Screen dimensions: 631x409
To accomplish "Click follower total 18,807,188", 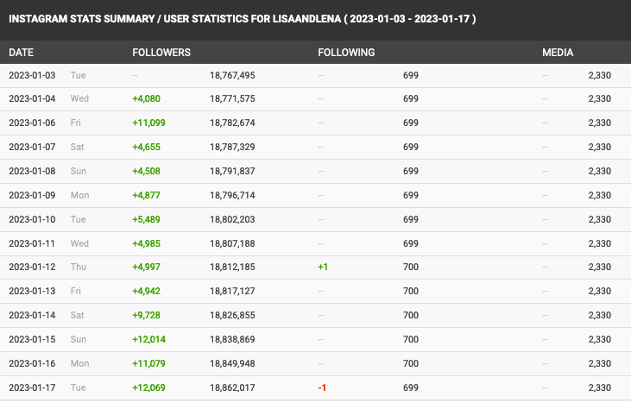I will (x=232, y=243).
